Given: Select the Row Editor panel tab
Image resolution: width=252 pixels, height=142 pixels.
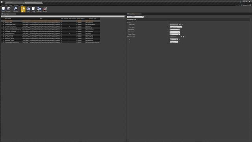Looking at the screenshot, I should coord(134,14).
